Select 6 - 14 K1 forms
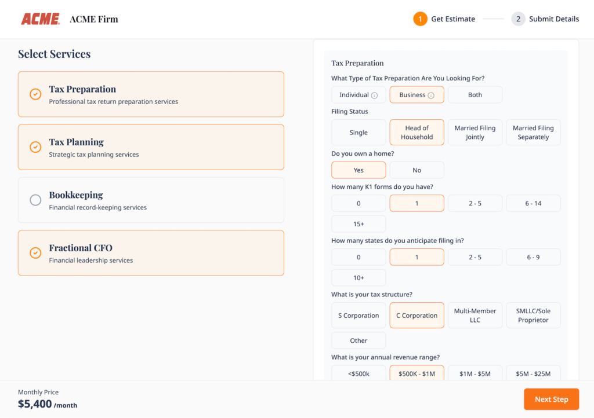594x418 pixels. click(x=534, y=203)
